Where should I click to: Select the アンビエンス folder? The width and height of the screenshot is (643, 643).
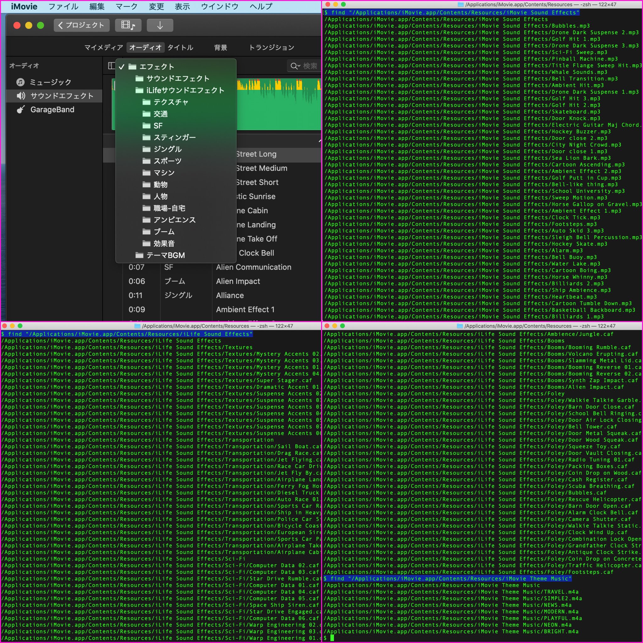(x=176, y=220)
